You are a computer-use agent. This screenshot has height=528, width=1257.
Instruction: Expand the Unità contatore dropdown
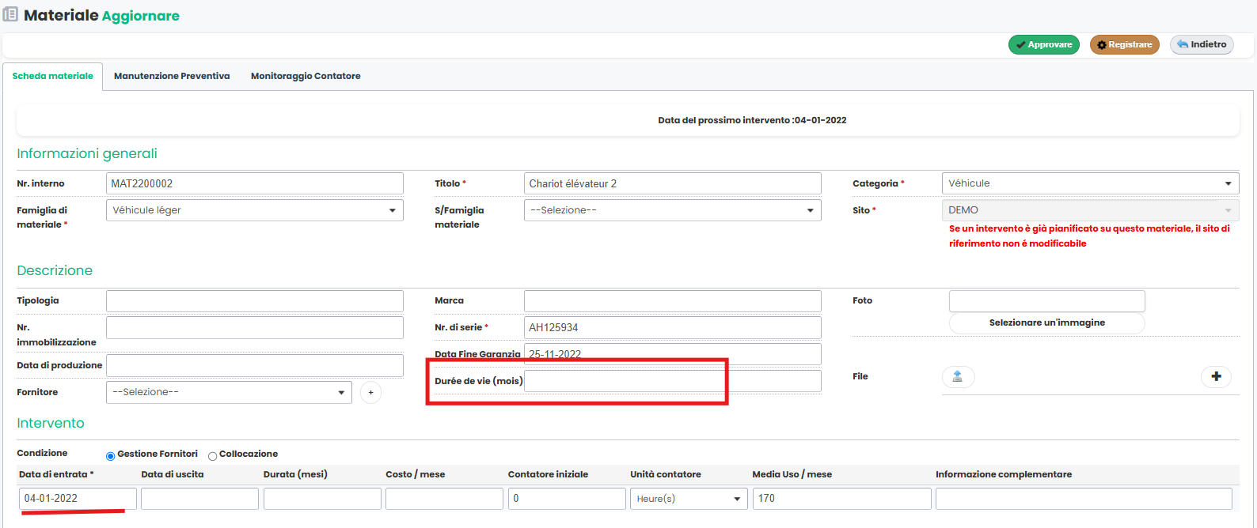tap(689, 499)
